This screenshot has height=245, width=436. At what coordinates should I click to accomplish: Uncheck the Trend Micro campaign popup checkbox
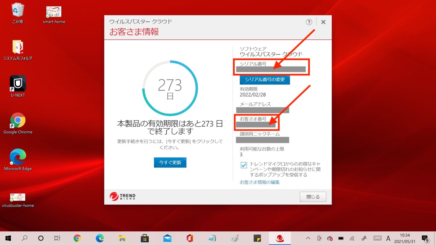244,165
